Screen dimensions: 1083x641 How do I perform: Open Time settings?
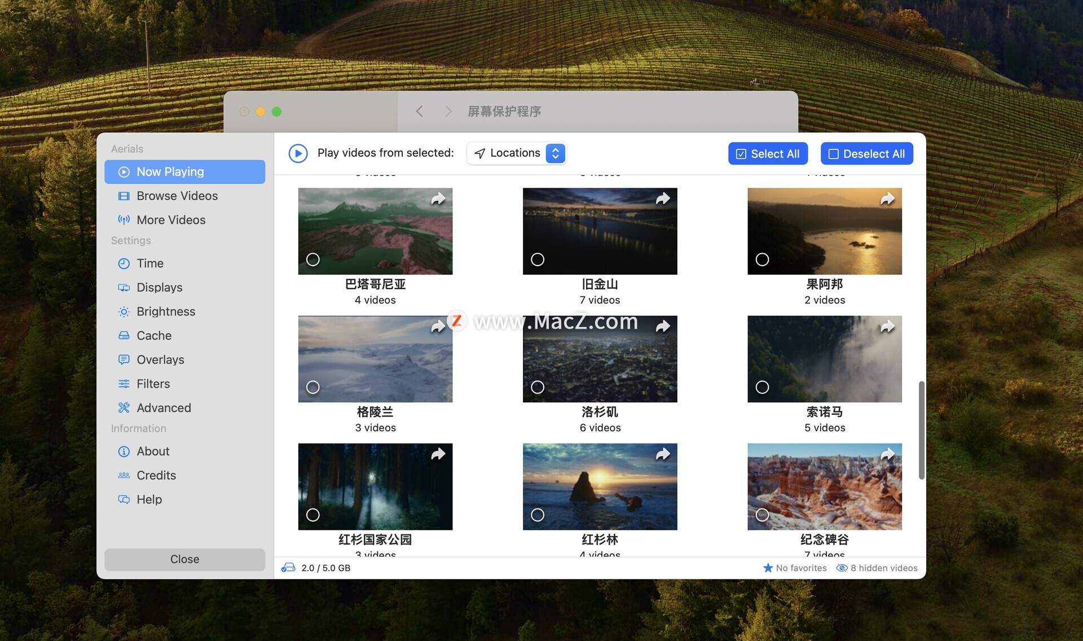pos(184,263)
